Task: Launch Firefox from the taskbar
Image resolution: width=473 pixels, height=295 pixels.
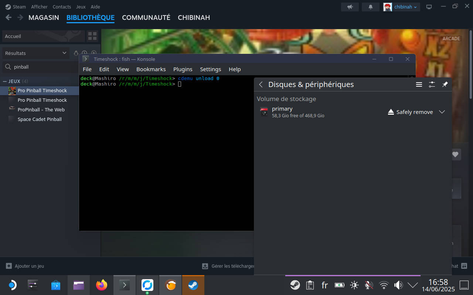Action: coord(102,285)
